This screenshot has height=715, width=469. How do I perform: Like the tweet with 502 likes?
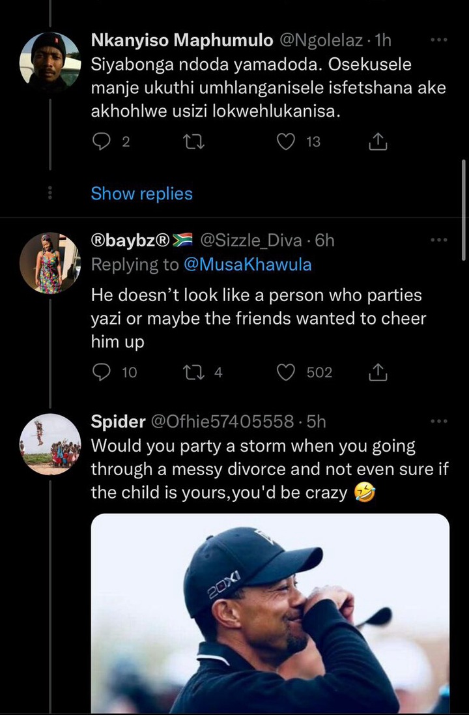286,373
